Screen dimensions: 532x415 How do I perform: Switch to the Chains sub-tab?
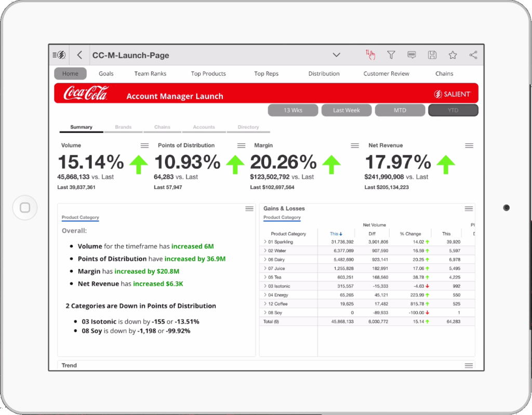[162, 127]
